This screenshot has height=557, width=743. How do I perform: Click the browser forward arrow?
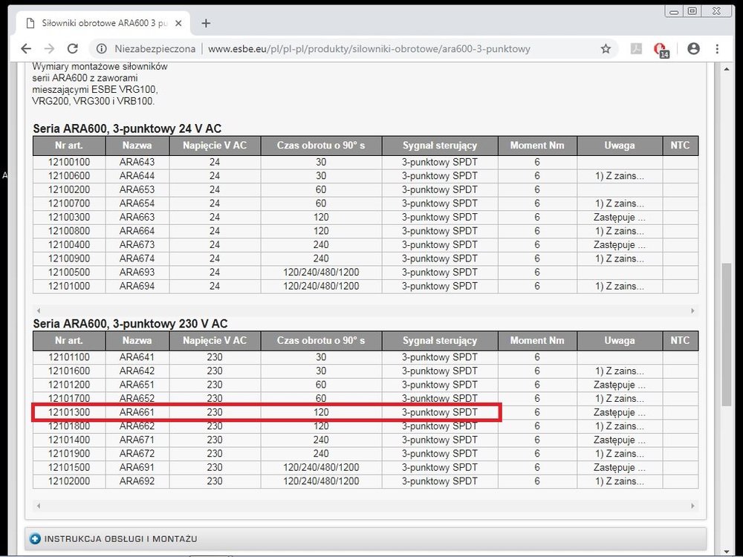[x=49, y=49]
